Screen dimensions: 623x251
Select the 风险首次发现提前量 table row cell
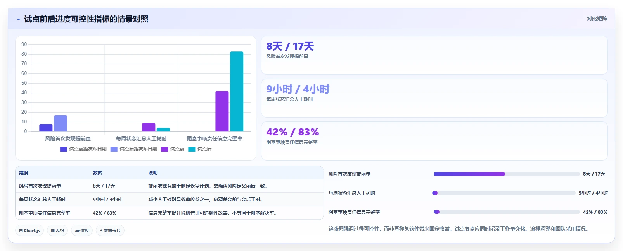coord(40,186)
